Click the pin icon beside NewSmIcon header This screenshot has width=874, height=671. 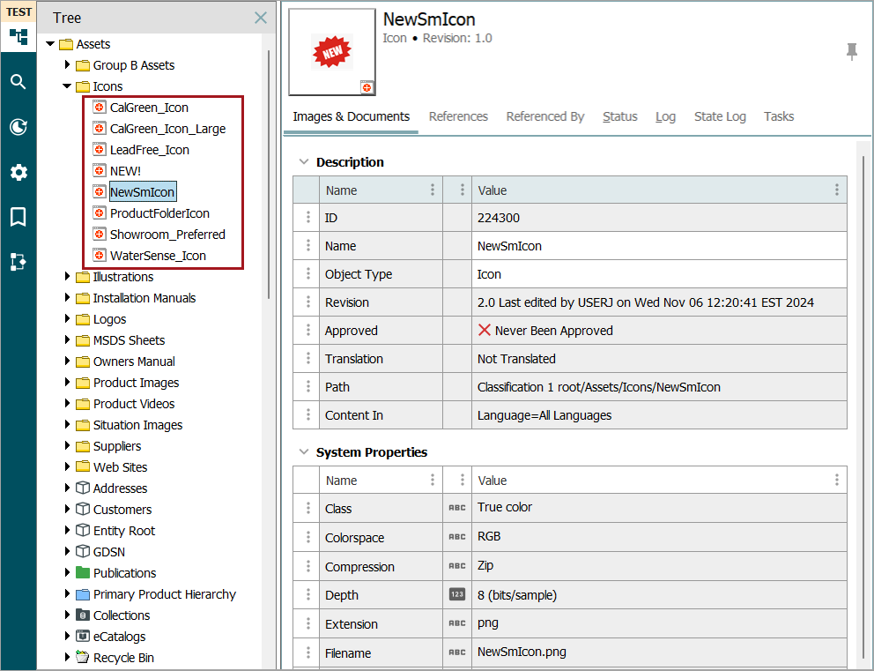(852, 51)
